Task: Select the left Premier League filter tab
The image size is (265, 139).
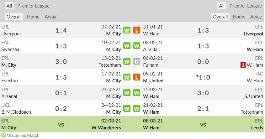Action: [x=34, y=6]
